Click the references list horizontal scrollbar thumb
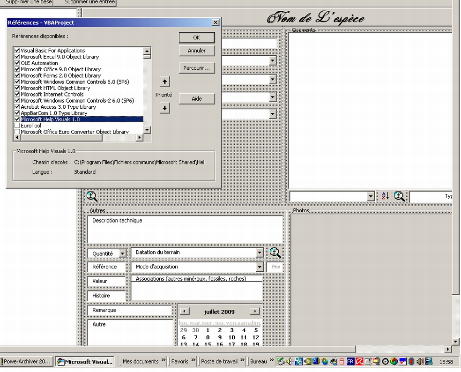The height and width of the screenshot is (372, 461). [61, 137]
